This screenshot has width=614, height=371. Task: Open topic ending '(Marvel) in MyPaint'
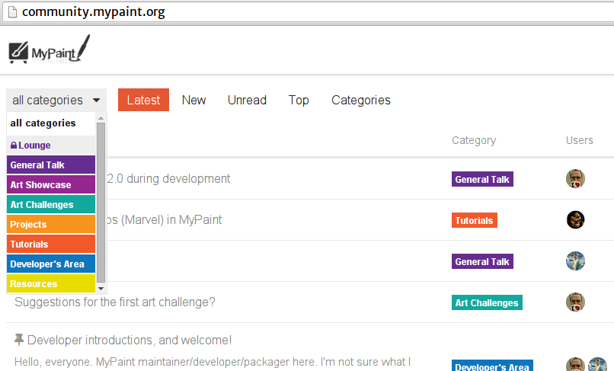pos(164,219)
